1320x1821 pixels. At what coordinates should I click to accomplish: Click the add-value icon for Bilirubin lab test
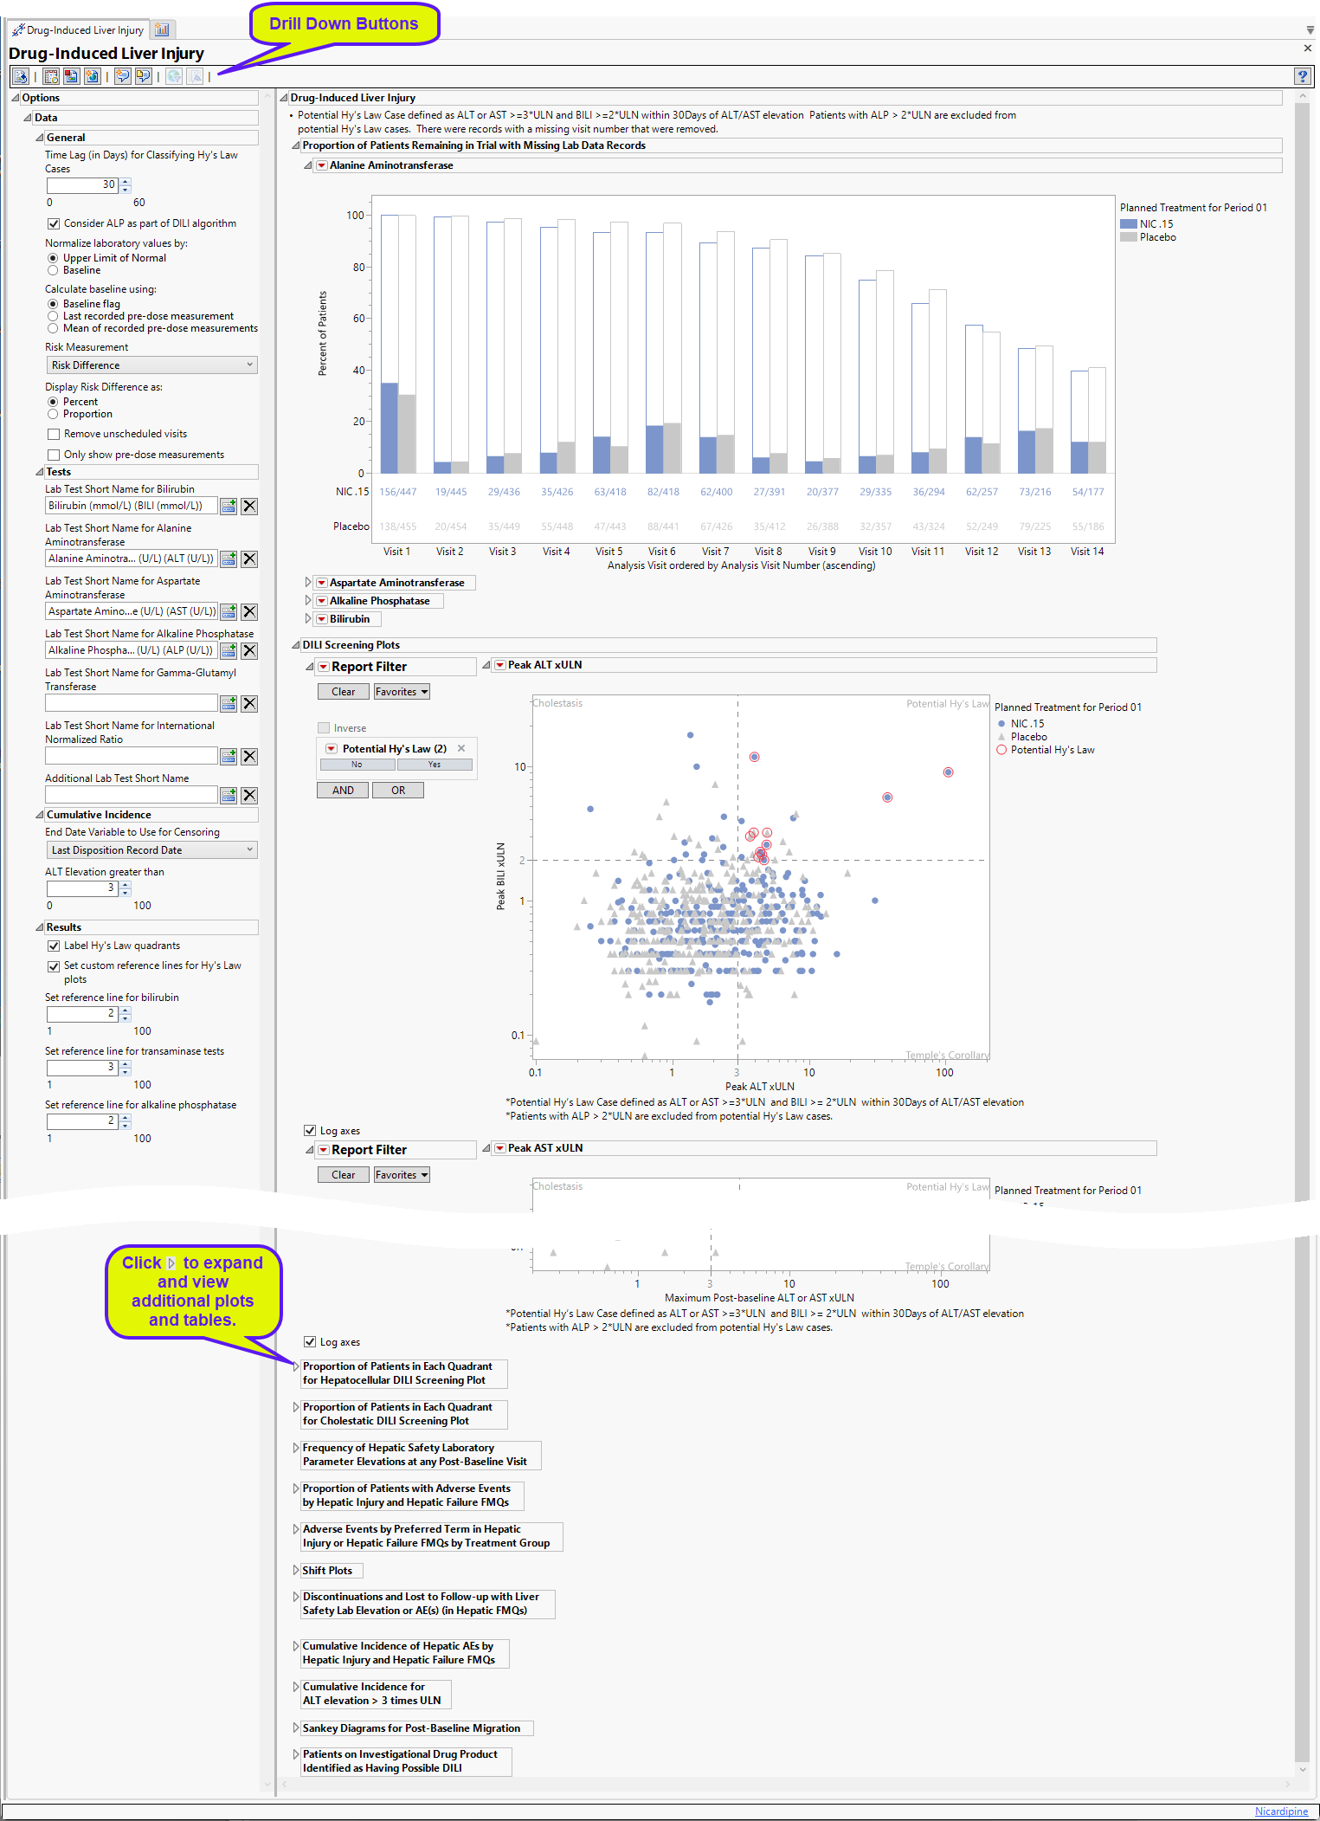tap(229, 507)
